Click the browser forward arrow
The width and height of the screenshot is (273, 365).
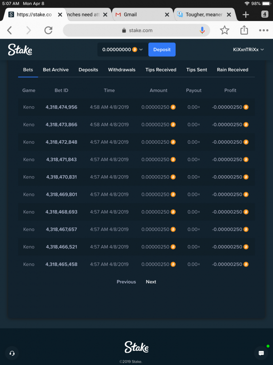[x=28, y=30]
